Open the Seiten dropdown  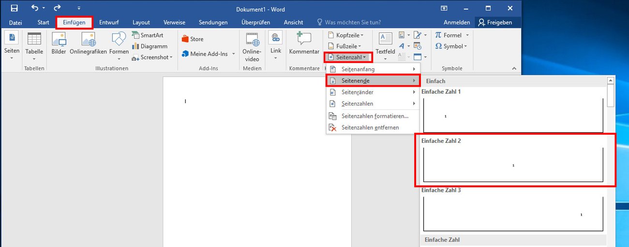point(12,47)
